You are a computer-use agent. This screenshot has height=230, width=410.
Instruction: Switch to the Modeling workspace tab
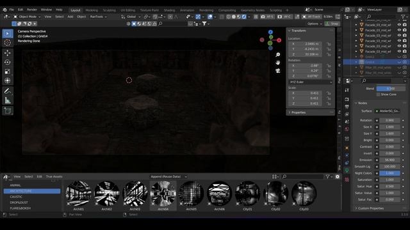pos(92,10)
